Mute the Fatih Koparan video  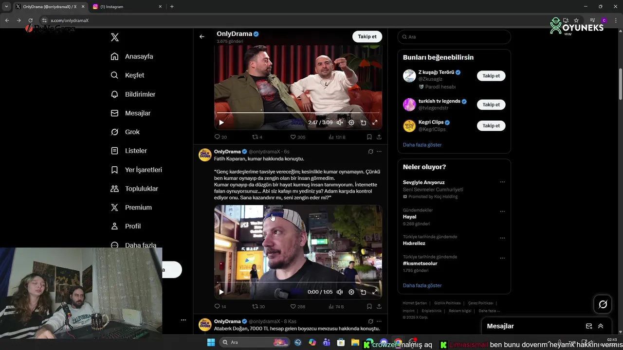pyautogui.click(x=340, y=292)
